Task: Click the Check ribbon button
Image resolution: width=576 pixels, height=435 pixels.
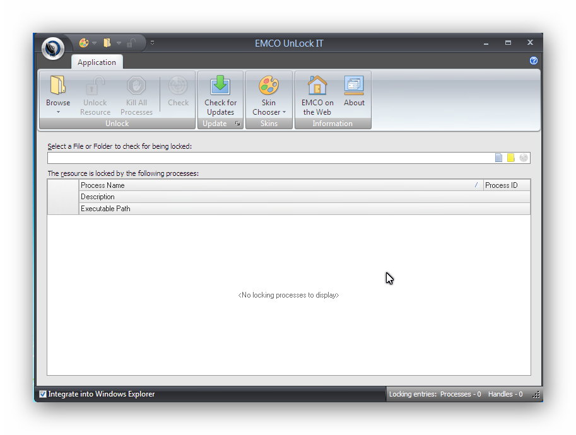Action: click(x=178, y=91)
